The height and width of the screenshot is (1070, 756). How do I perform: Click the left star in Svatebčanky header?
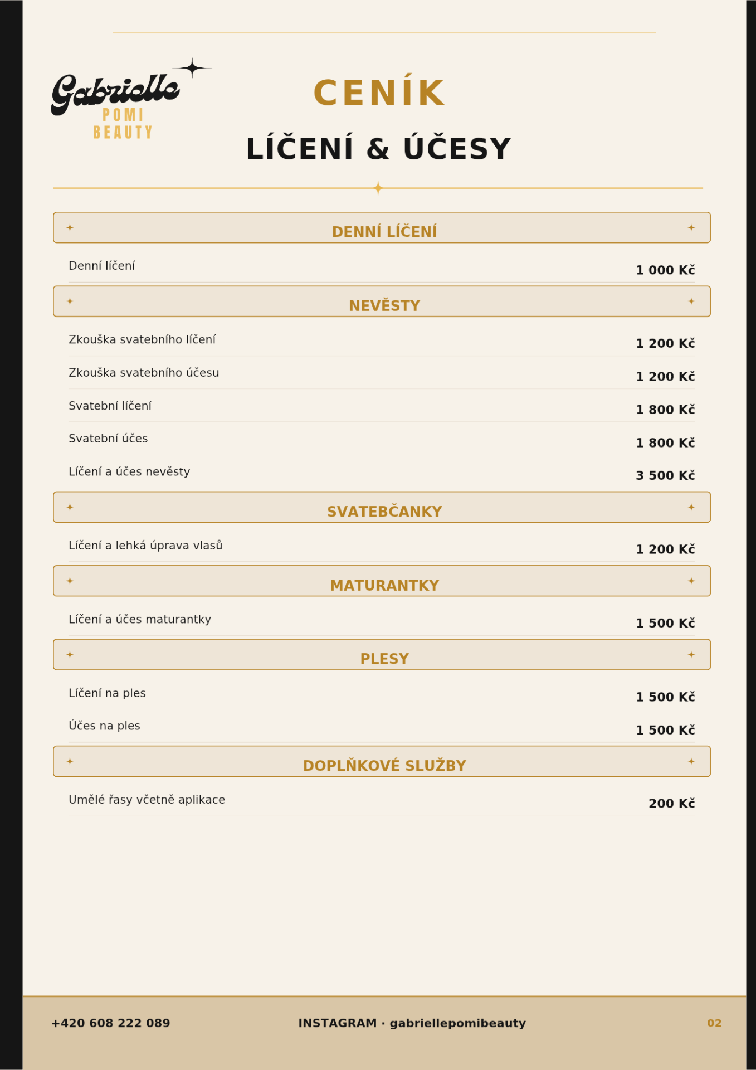click(70, 507)
